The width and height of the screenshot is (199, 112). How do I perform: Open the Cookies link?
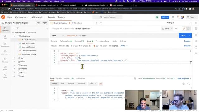187,41
